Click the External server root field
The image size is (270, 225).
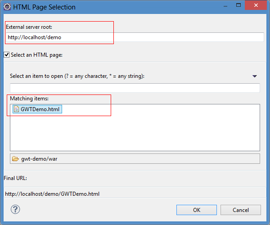point(135,37)
